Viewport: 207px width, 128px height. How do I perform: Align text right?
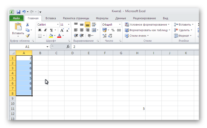click(x=87, y=30)
